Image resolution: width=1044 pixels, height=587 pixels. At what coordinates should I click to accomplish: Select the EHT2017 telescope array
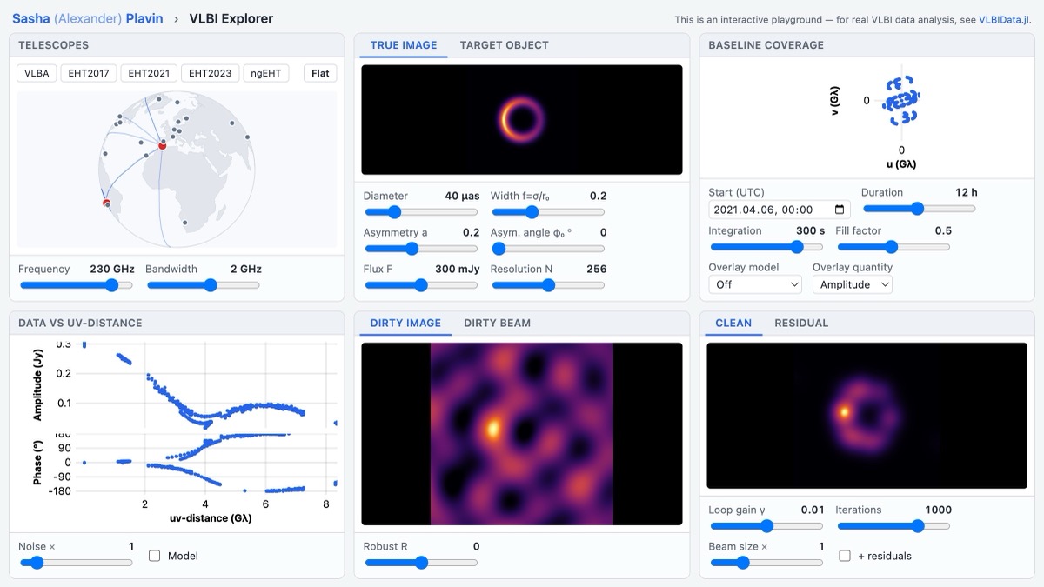[x=89, y=73]
